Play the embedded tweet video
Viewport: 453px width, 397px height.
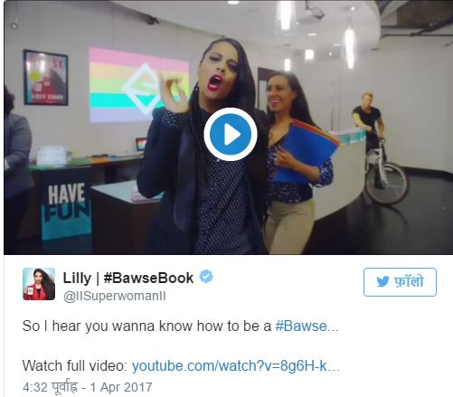point(231,135)
